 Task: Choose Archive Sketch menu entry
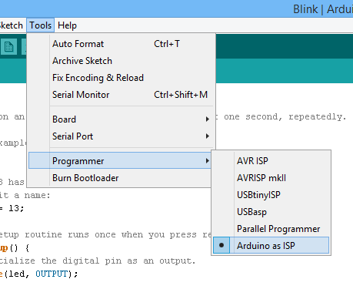point(122,61)
